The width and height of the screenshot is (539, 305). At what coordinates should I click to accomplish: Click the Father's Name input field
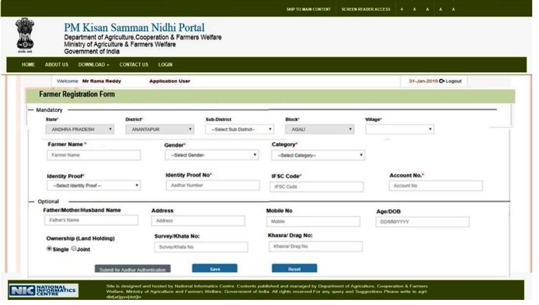[x=91, y=220]
